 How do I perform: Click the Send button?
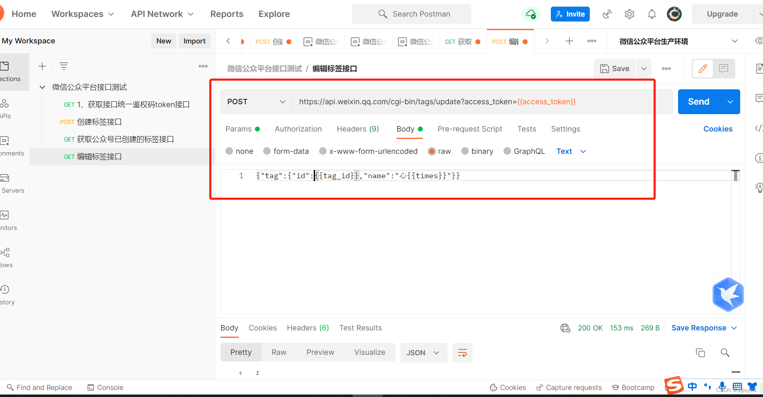tap(699, 102)
